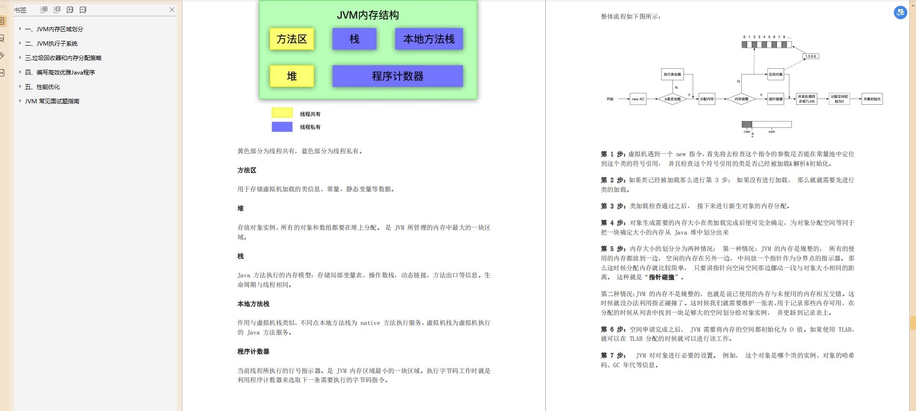Screen dimensions: 916x411
Task: Click the 本地方法栈 bold heading
Action: (x=253, y=304)
